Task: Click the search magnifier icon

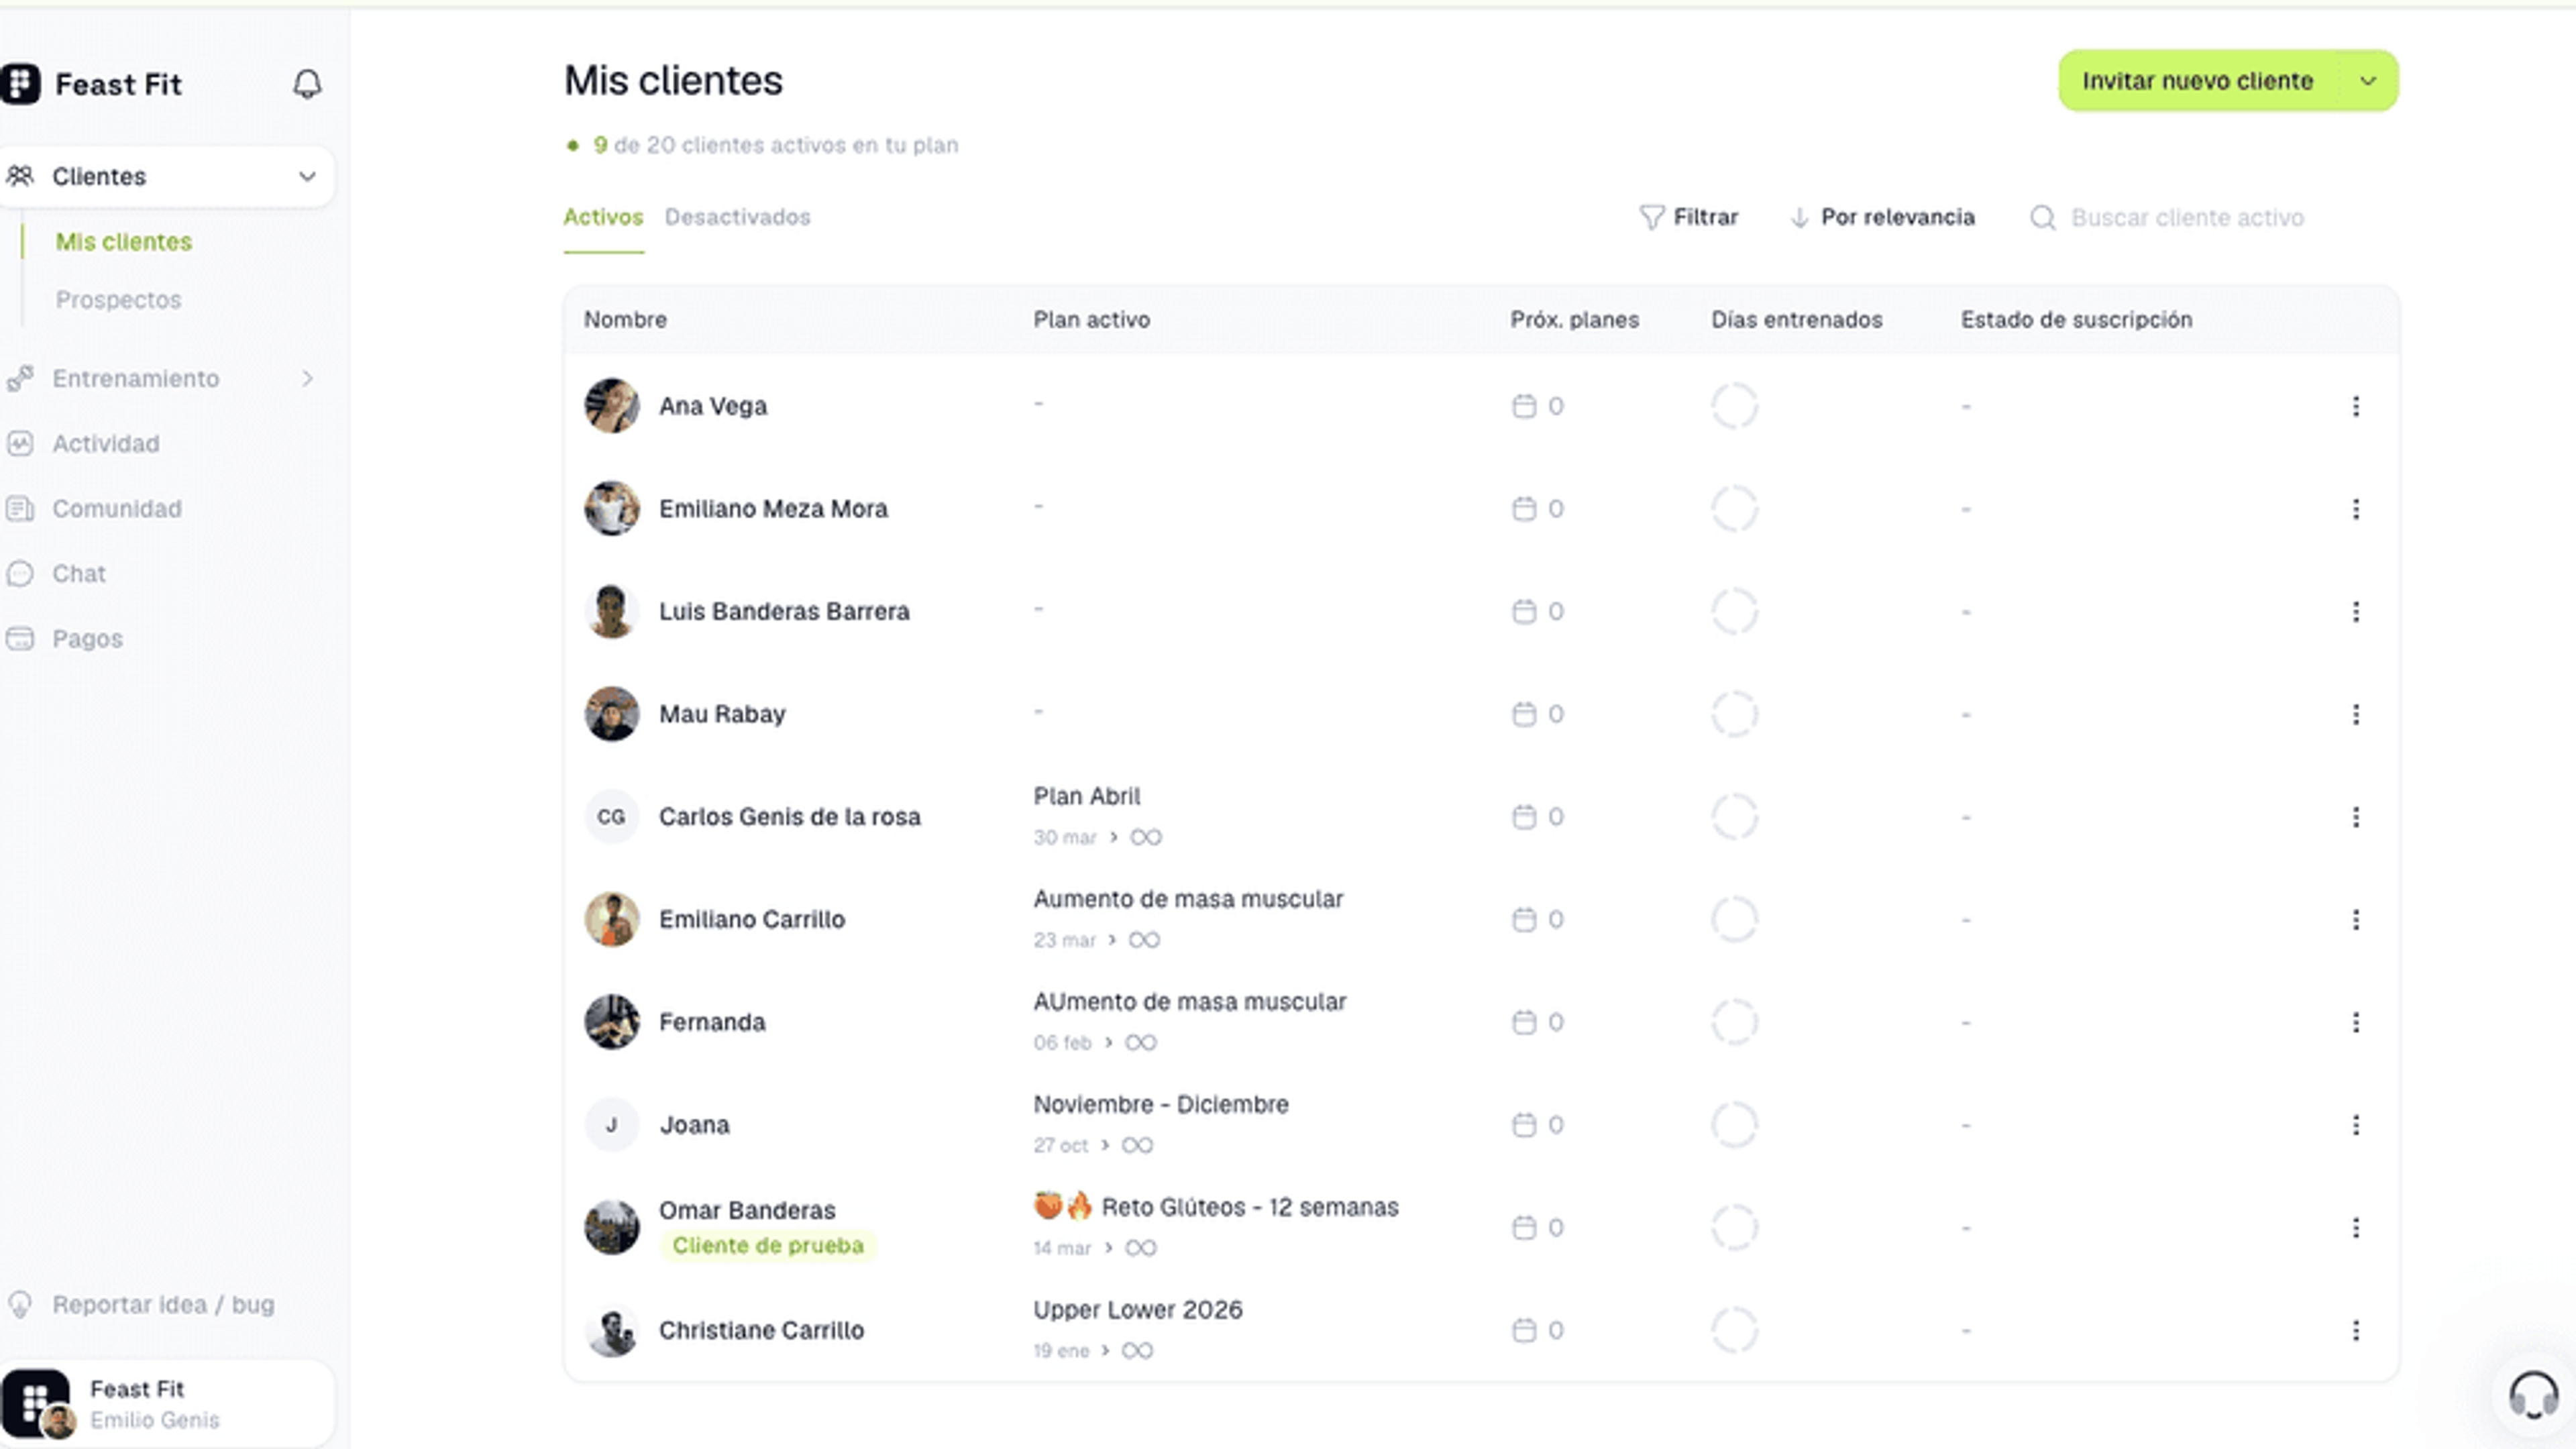Action: [x=2042, y=218]
